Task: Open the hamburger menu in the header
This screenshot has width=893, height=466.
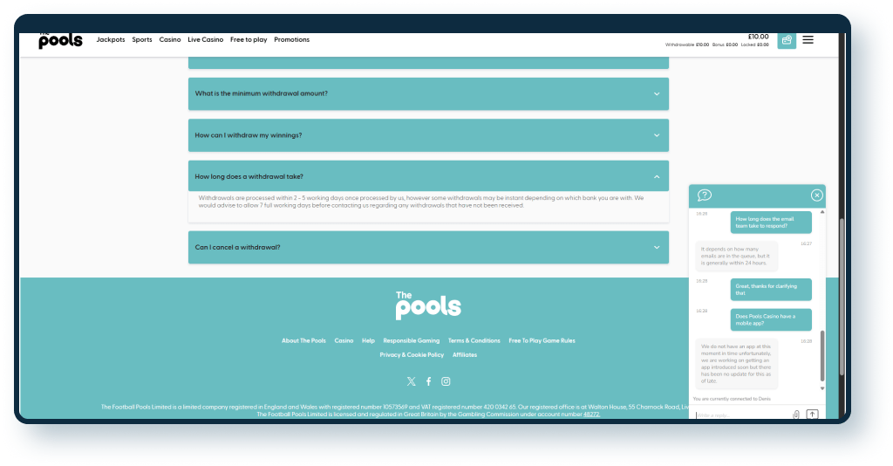Action: pos(808,40)
